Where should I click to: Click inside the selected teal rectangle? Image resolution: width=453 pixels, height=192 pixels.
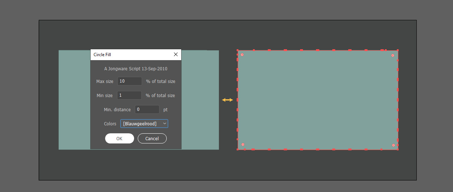point(318,100)
